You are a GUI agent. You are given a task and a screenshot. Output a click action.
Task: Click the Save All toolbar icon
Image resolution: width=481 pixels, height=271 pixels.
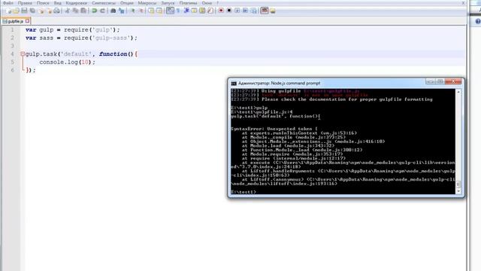pos(32,11)
